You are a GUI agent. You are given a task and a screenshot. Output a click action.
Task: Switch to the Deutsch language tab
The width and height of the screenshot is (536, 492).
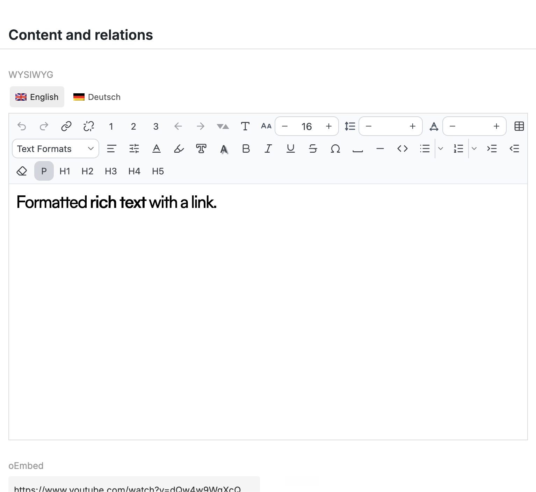(x=97, y=97)
